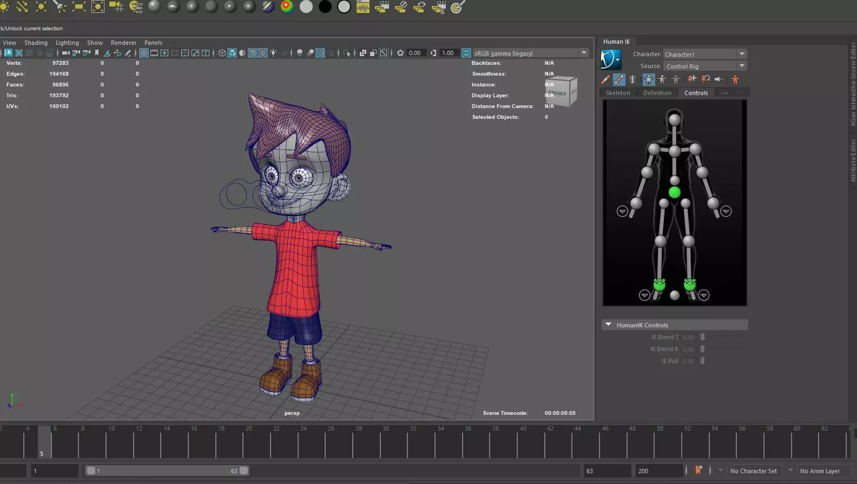This screenshot has height=484, width=857.
Task: Select the head effector on HumanIK figure
Action: (674, 120)
